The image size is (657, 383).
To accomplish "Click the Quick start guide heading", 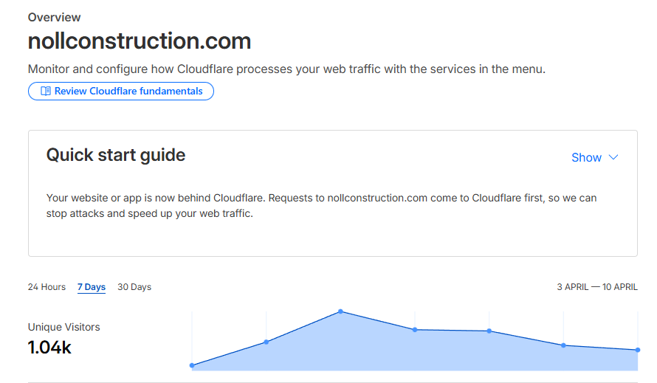I will click(x=116, y=155).
